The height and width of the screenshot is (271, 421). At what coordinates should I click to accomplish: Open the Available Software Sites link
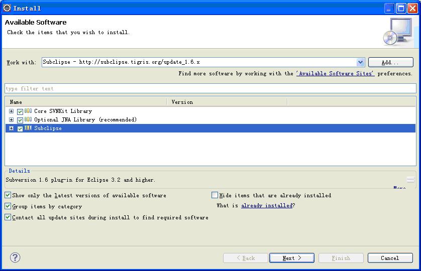pyautogui.click(x=336, y=73)
